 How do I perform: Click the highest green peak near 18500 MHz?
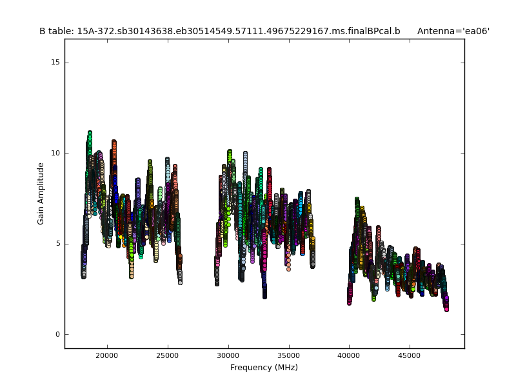point(90,134)
